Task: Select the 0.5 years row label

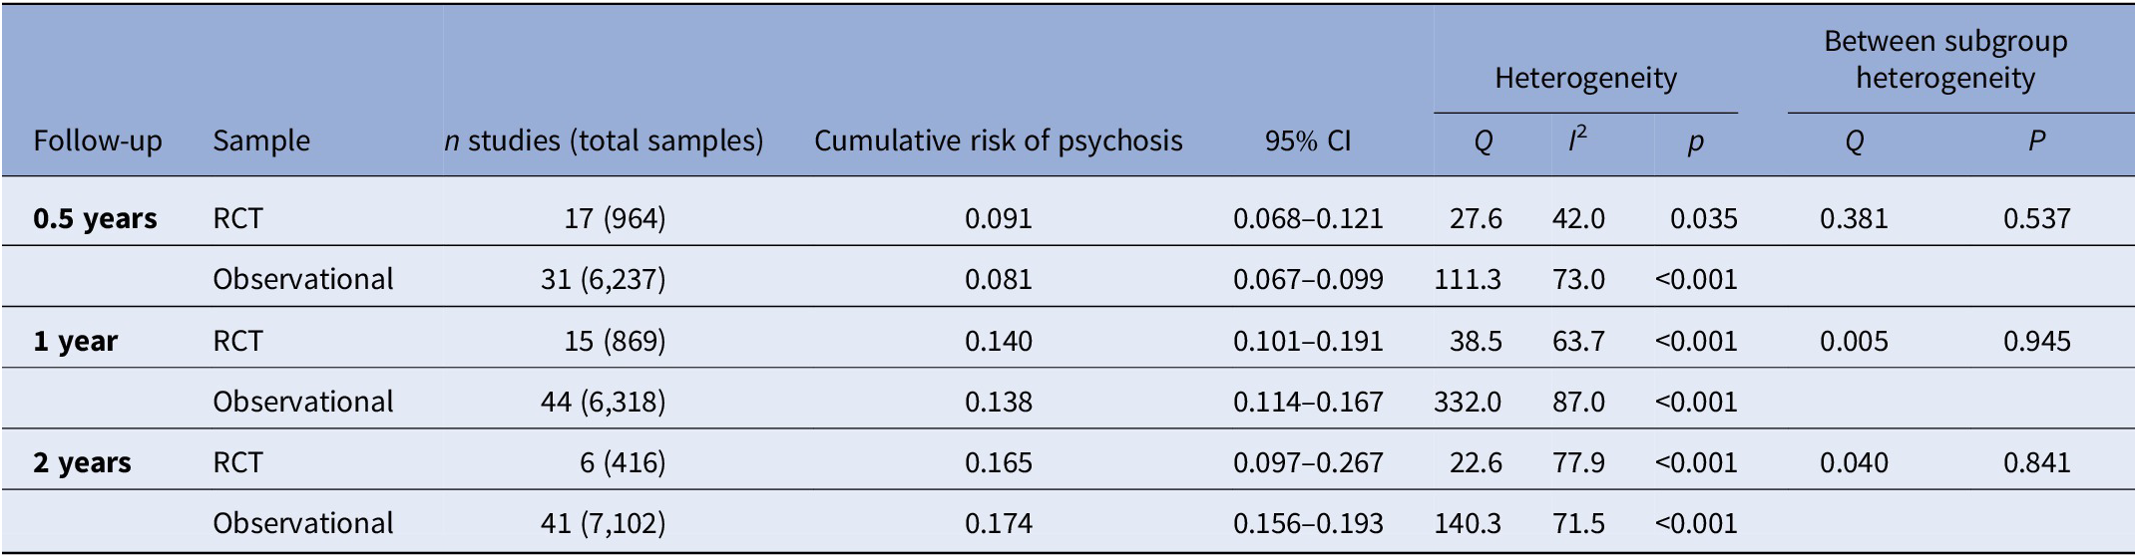Action: click(x=95, y=218)
